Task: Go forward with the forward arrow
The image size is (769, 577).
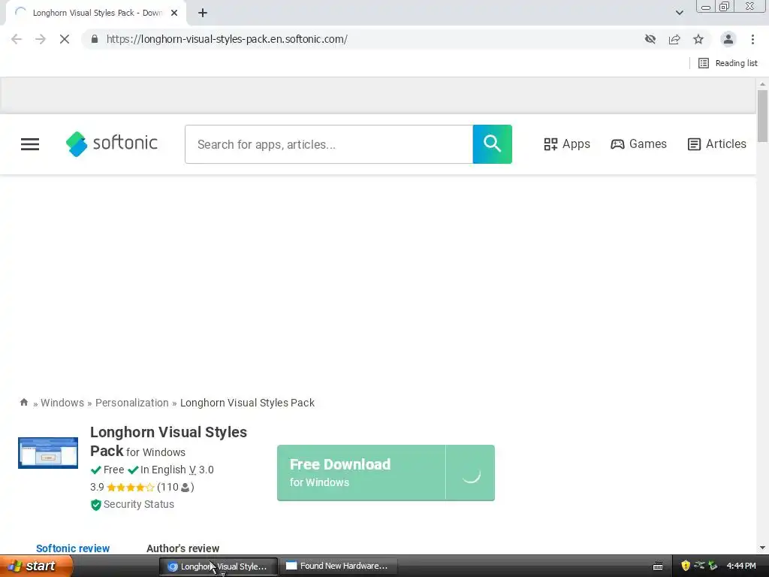Action: tap(41, 39)
